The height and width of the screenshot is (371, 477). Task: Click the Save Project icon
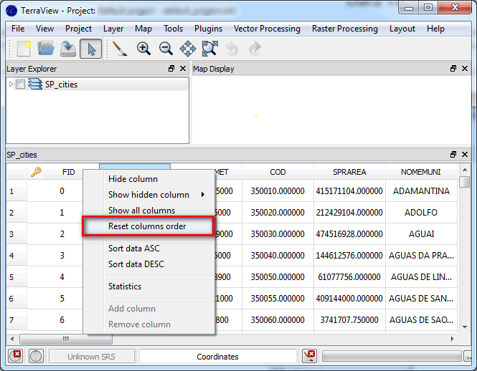pyautogui.click(x=67, y=49)
